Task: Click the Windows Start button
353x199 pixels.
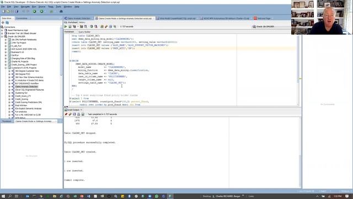Action: coord(3,196)
